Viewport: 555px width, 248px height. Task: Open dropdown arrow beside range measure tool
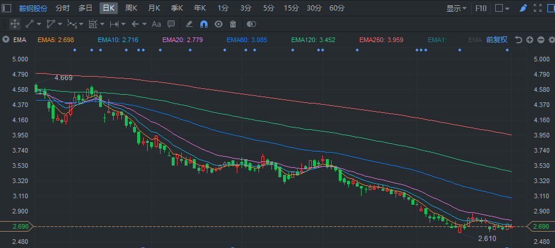[123, 24]
